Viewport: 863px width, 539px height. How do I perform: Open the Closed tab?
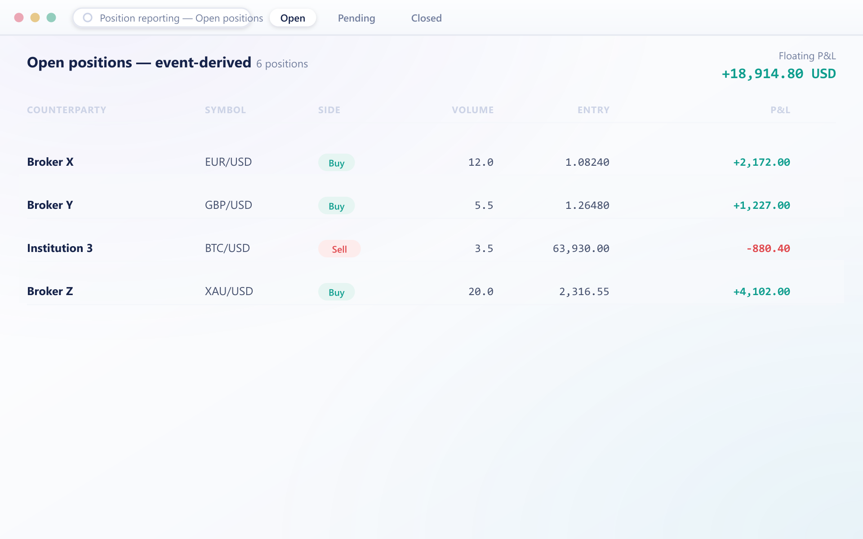[x=426, y=18]
